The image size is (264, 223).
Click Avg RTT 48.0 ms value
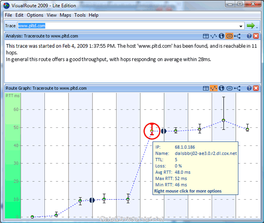[183, 172]
